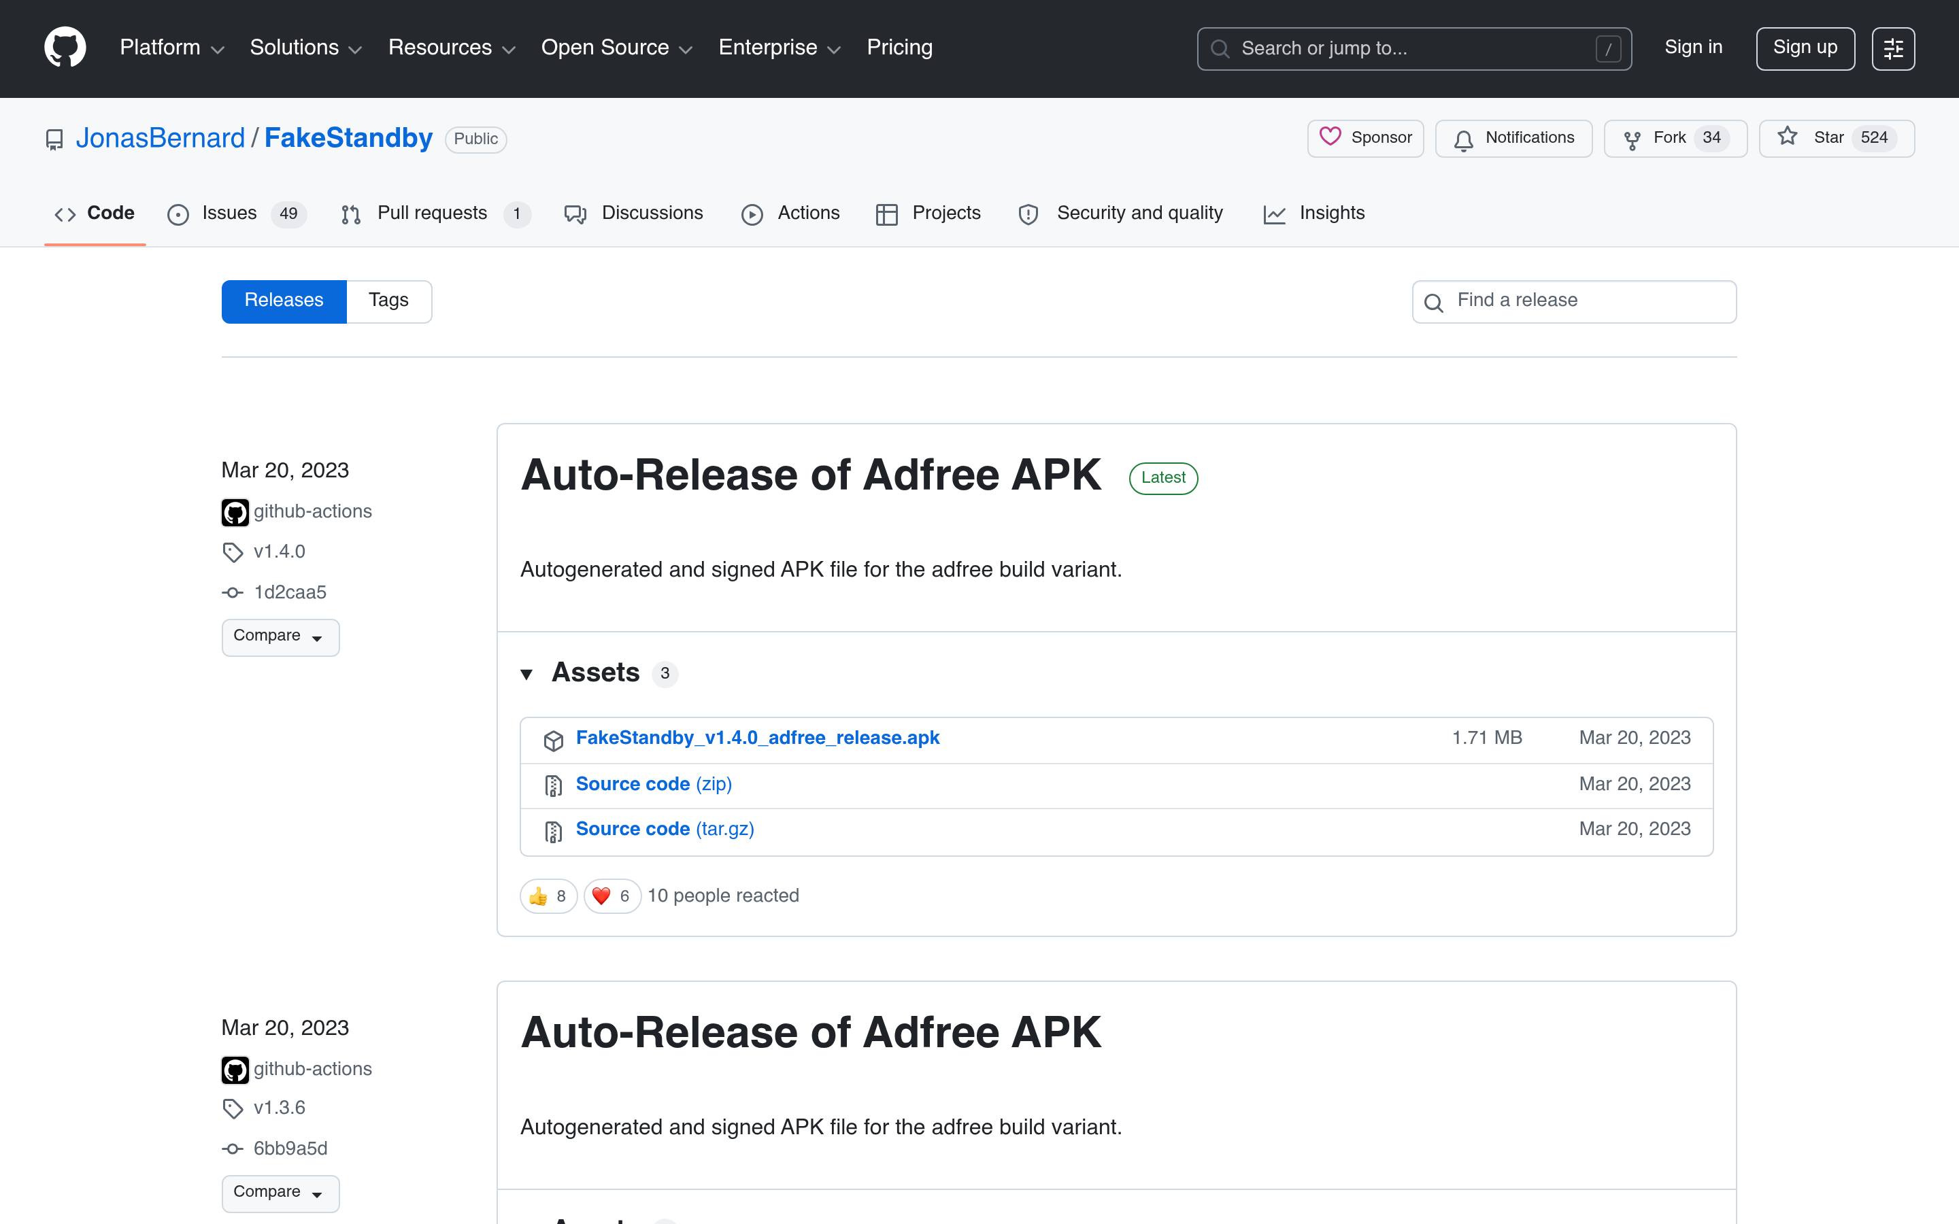
Task: Open commit 6bb9a5d
Action: pyautogui.click(x=290, y=1149)
